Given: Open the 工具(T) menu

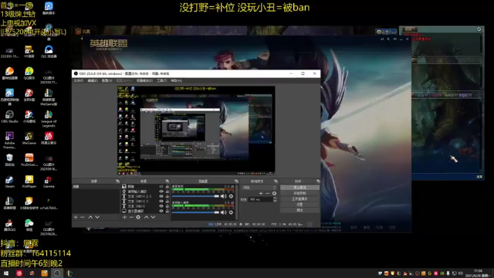Looking at the screenshot, I should pyautogui.click(x=161, y=80).
